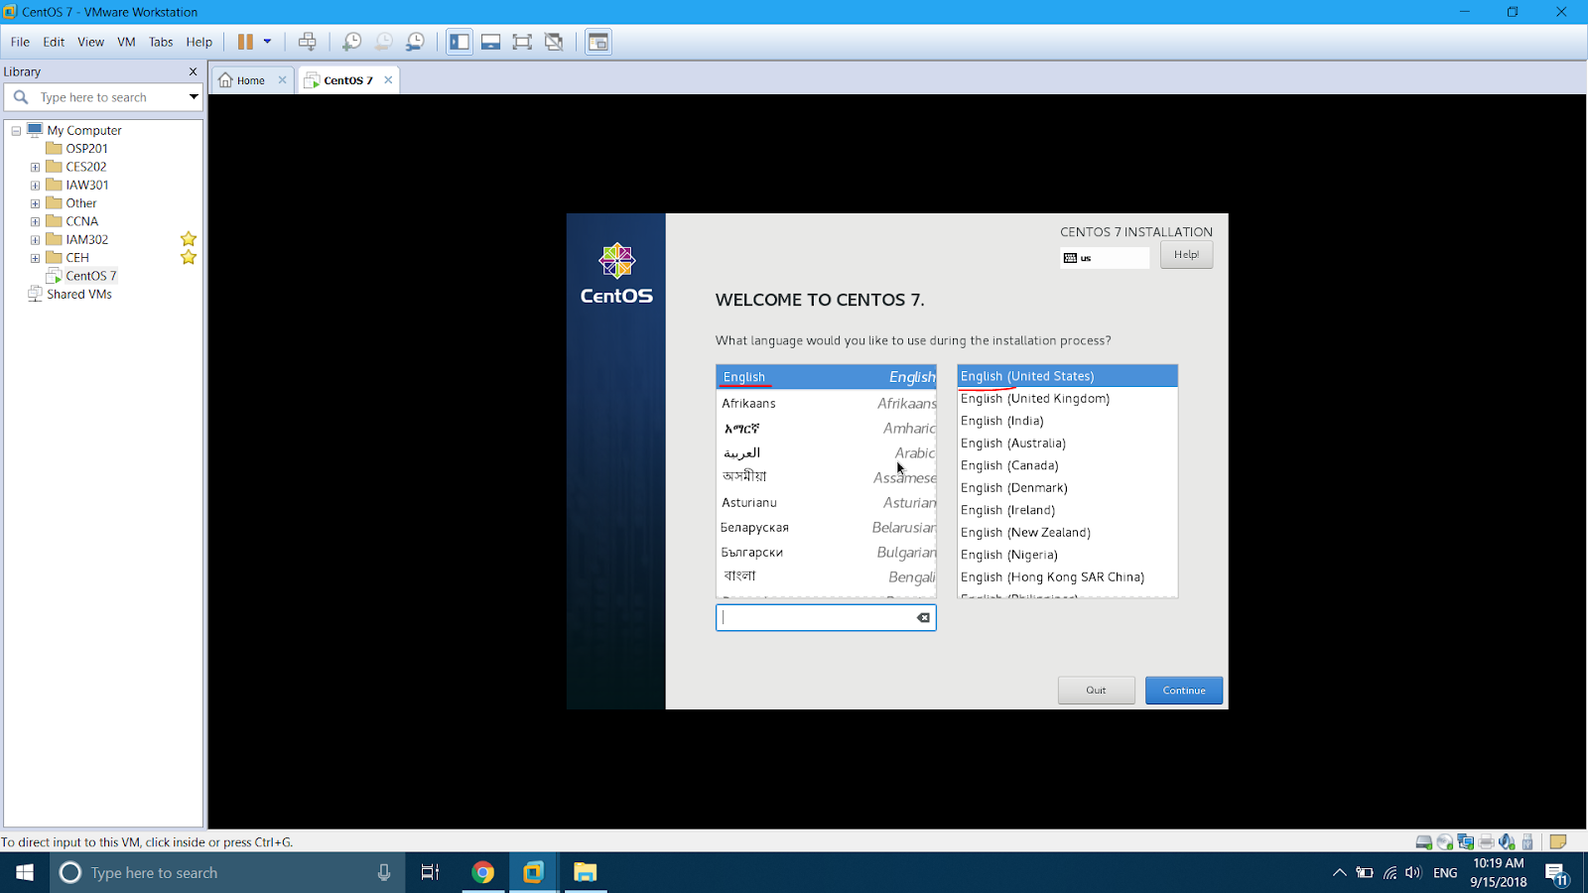Click the network adapter status icon
Image resolution: width=1588 pixels, height=893 pixels.
point(1466,842)
